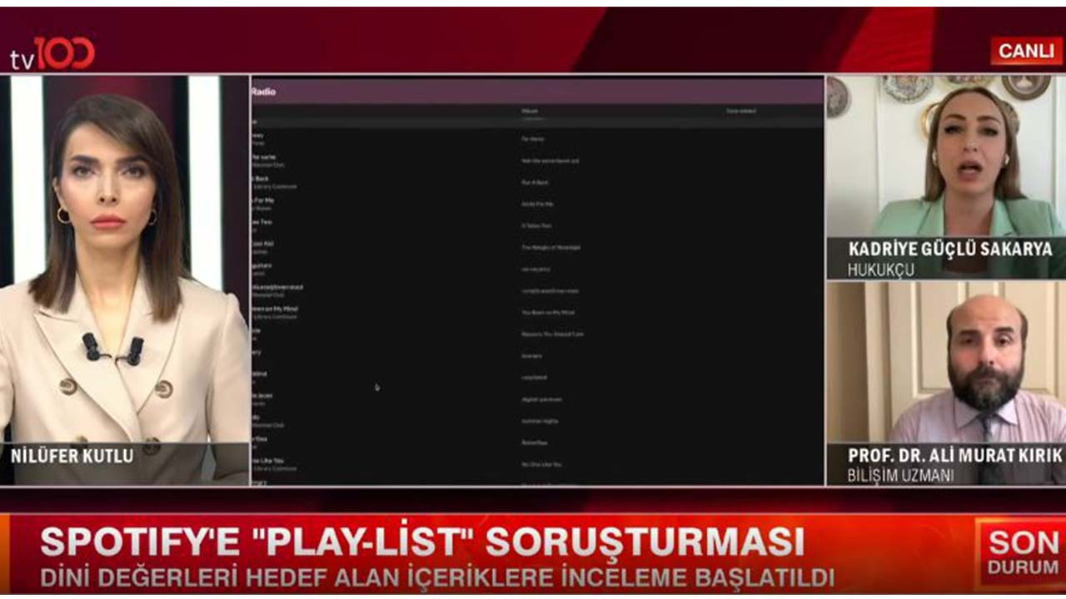1066x599 pixels.
Task: Select the Radio playlist title
Action: tap(263, 92)
